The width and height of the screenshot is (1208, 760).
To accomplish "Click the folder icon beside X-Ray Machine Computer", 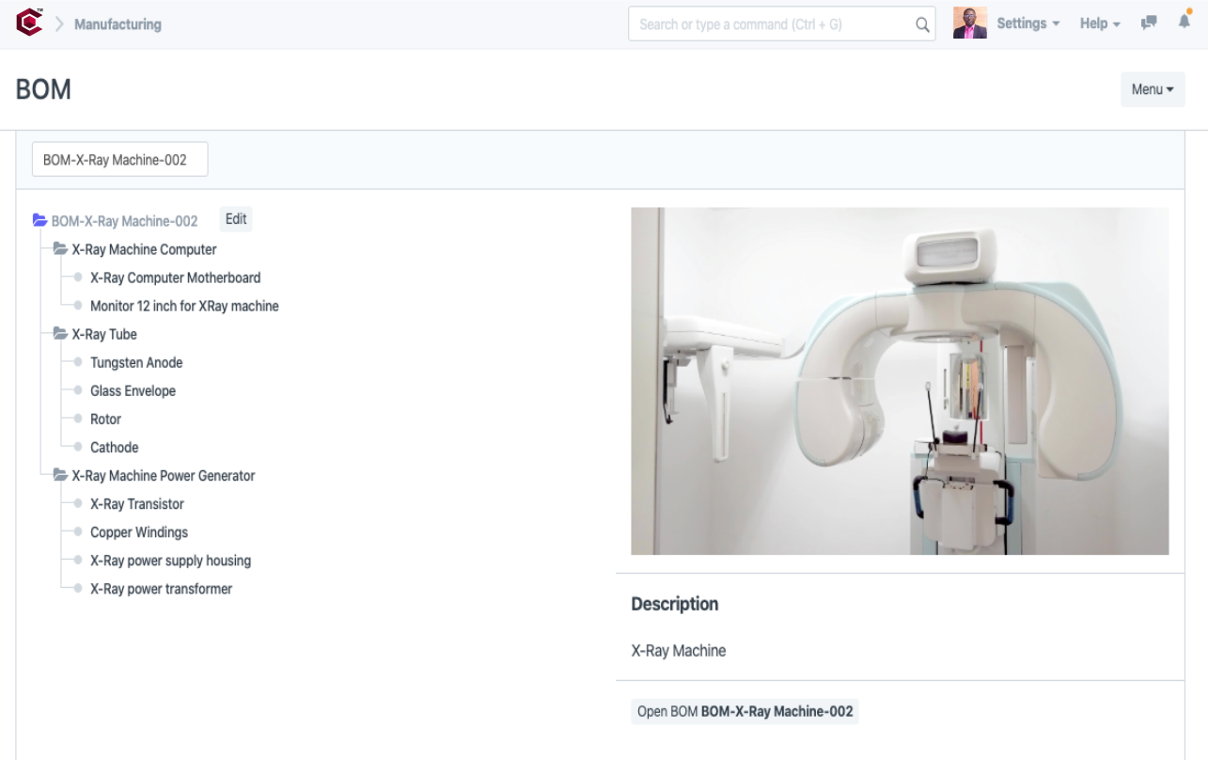I will [x=58, y=249].
